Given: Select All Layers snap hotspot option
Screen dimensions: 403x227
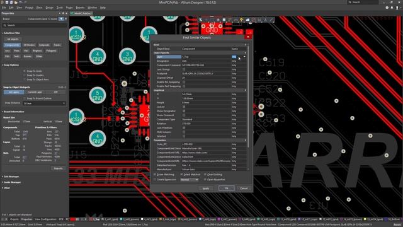Looking at the screenshot, I should 14,92.
